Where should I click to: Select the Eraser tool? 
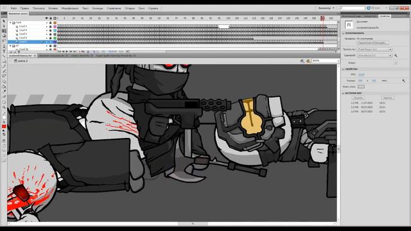[4, 97]
